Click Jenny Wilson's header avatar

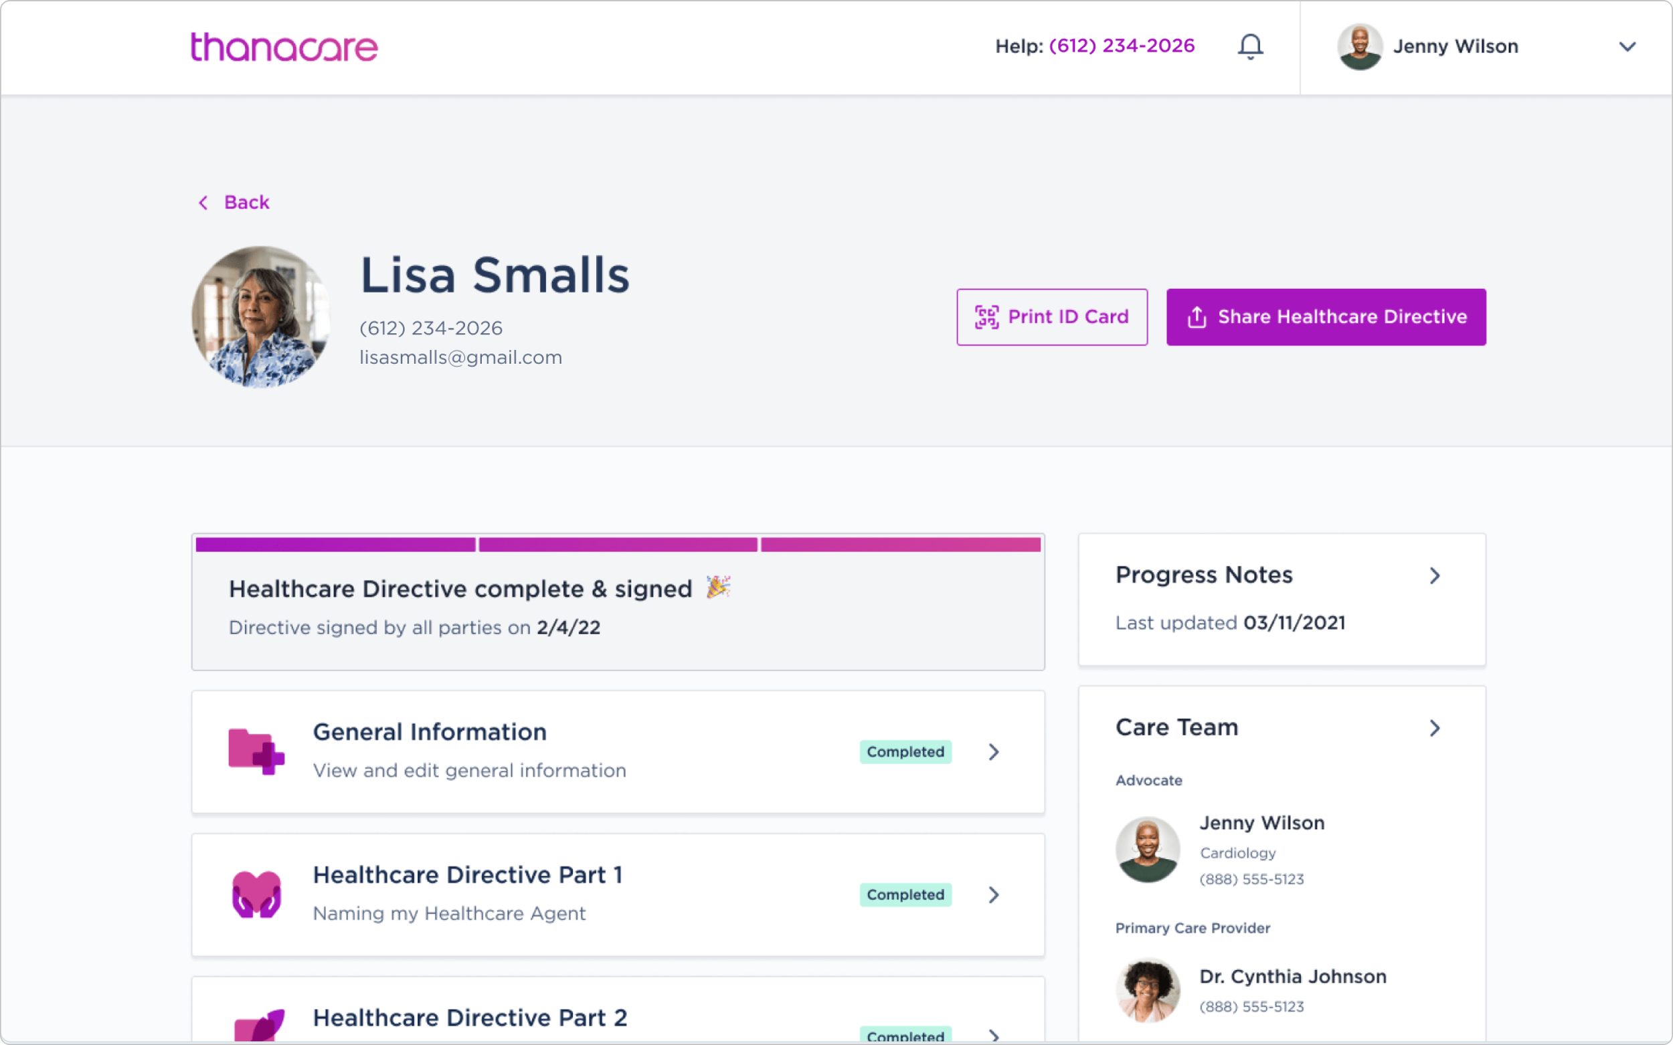[x=1359, y=46]
